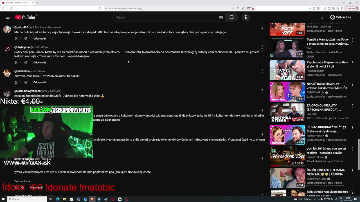Open the on-screen keyboard icon in search box
The height and width of the screenshot is (202, 360).
pos(221,17)
